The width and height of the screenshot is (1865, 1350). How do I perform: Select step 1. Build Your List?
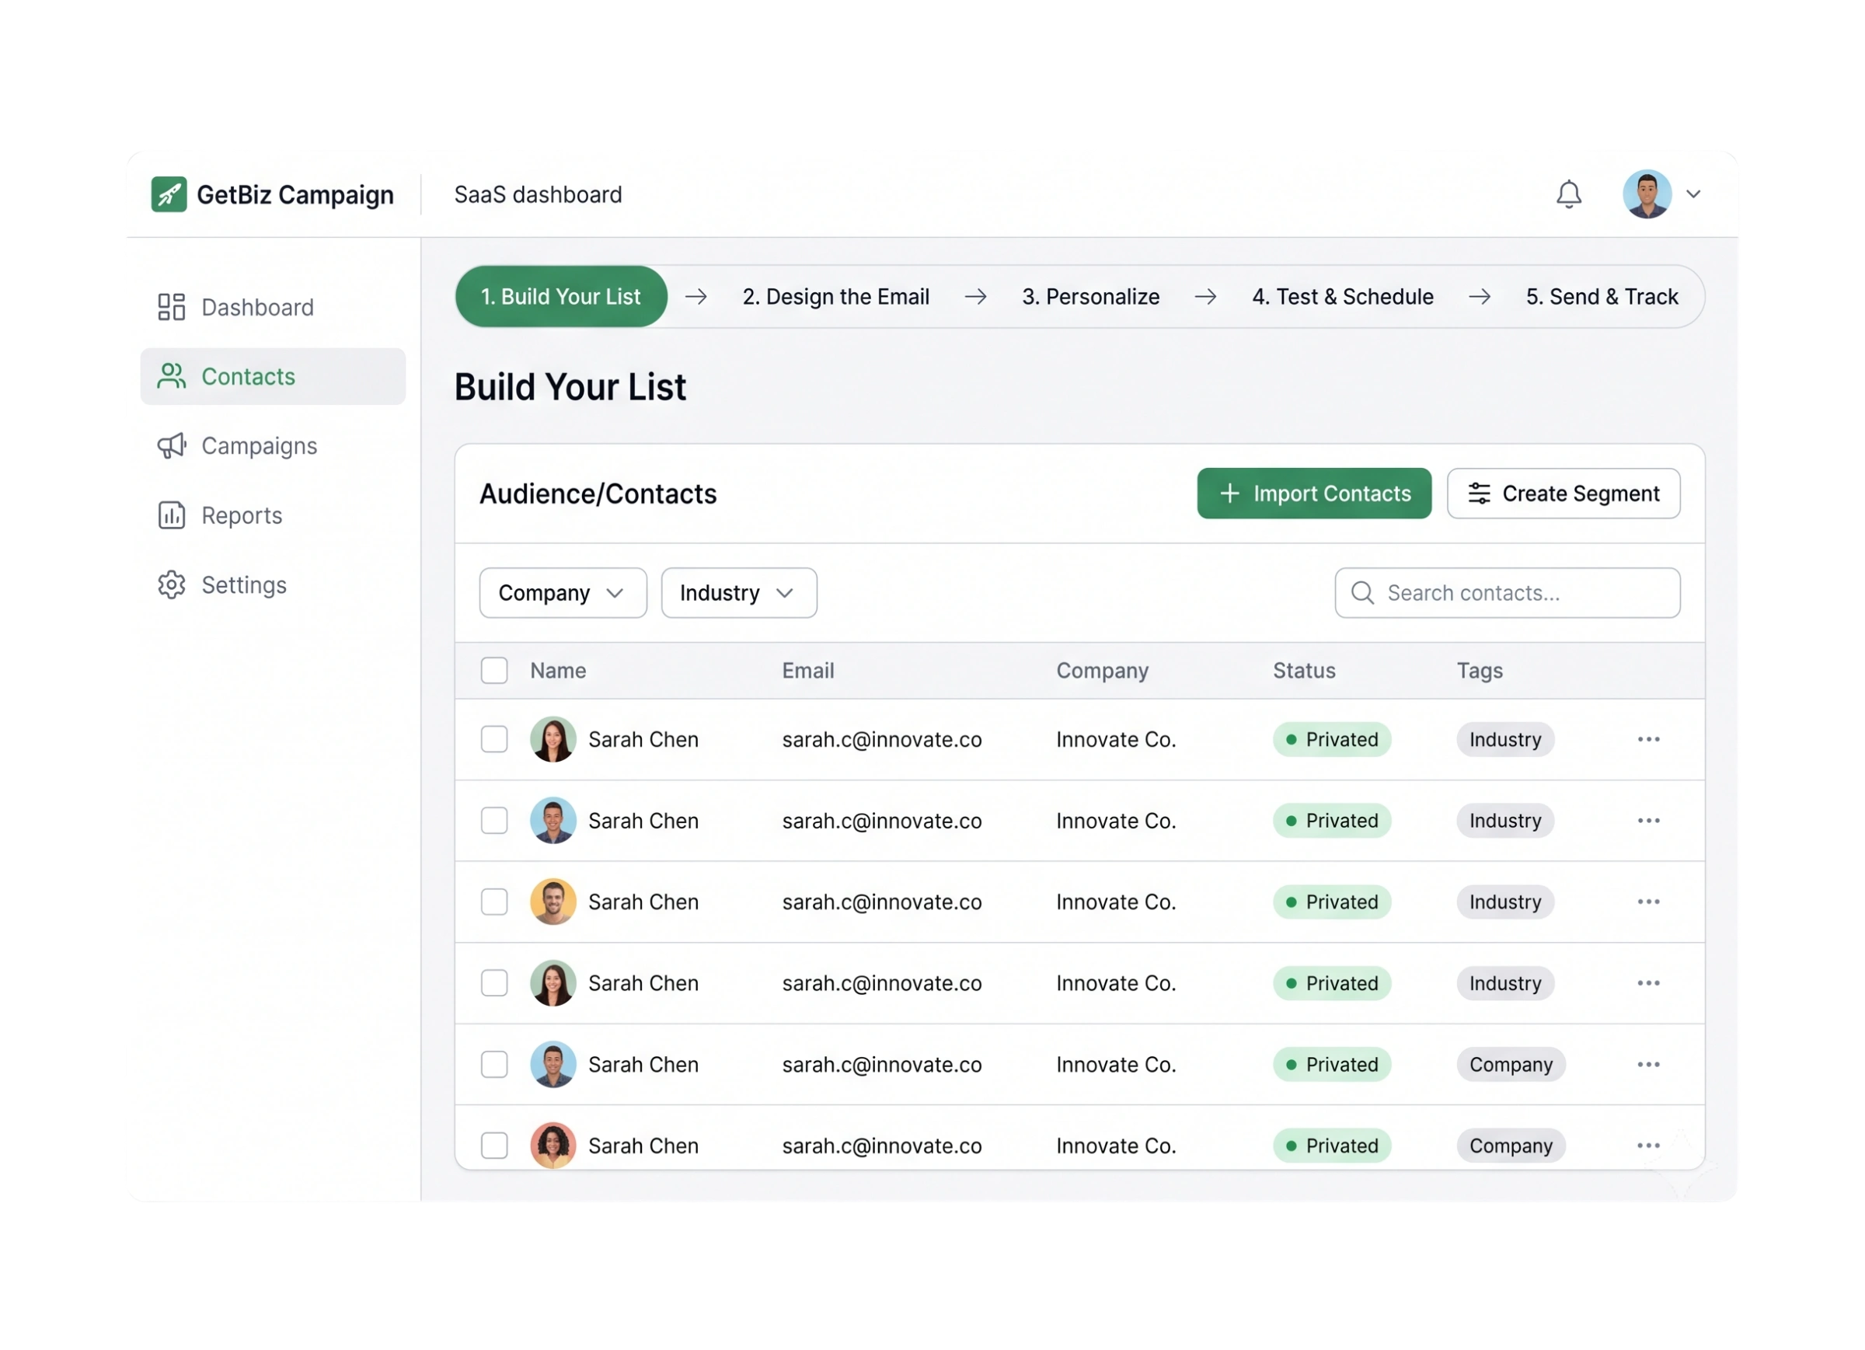point(561,297)
